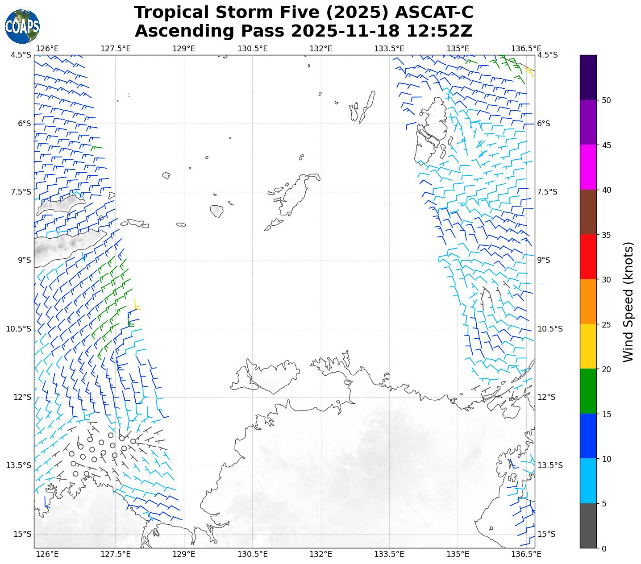641x564 pixels.
Task: Pick the green 15-20 knots colorbar band
Action: point(588,391)
